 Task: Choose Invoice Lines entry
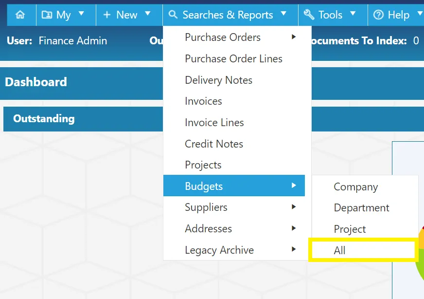coord(234,122)
